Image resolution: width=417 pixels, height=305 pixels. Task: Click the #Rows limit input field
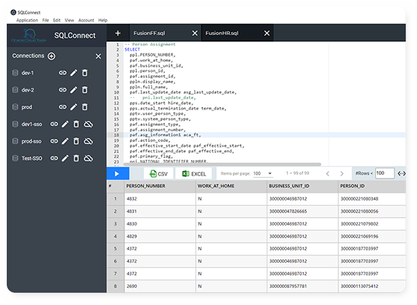point(384,173)
